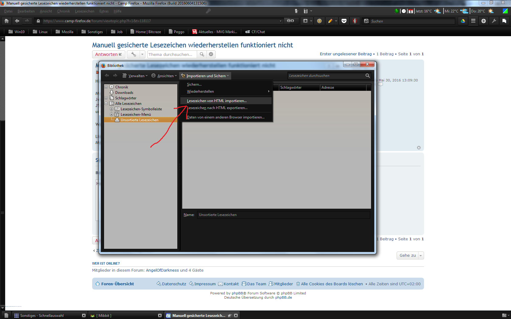
Task: Click the green circle status icon
Action: 396,11
